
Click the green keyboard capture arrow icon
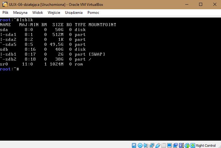pyautogui.click(x=193, y=145)
